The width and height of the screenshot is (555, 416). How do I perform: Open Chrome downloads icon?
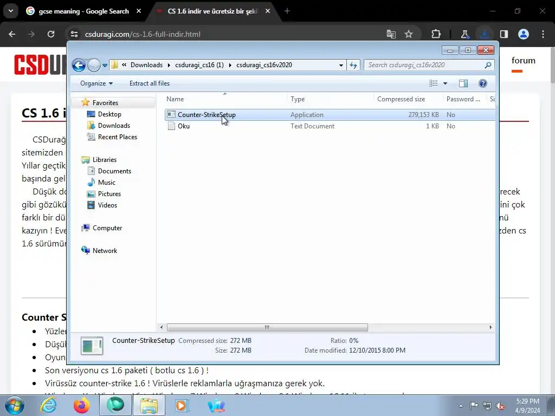[485, 34]
